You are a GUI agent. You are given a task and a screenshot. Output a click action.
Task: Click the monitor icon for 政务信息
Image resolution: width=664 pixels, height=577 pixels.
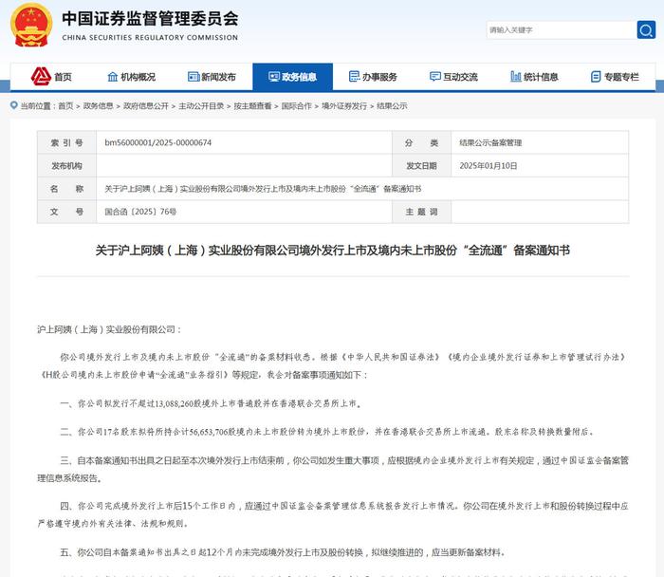273,77
